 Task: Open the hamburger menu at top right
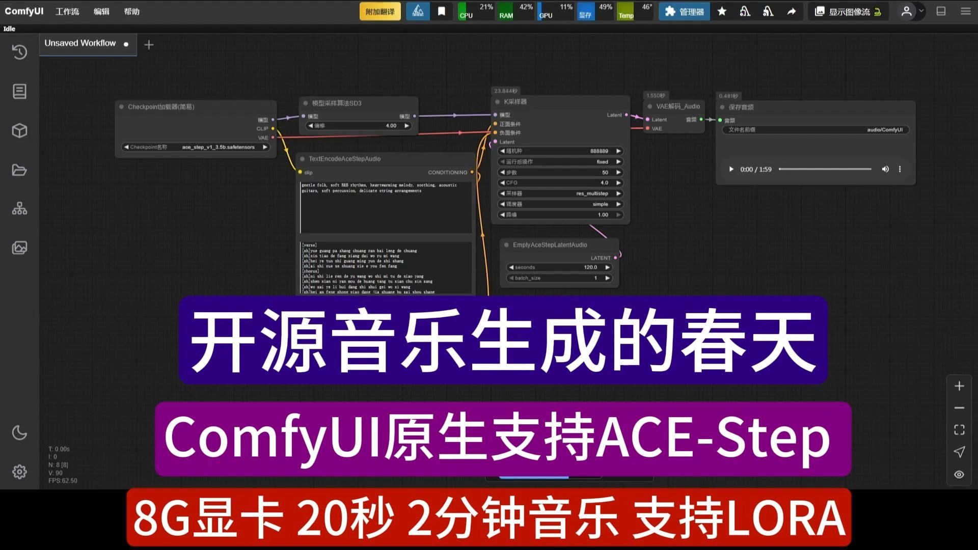tap(965, 11)
